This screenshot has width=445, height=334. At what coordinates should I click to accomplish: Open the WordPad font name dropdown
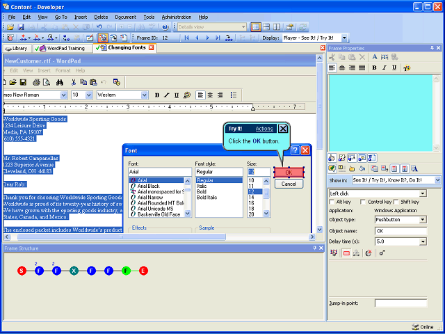coord(64,95)
